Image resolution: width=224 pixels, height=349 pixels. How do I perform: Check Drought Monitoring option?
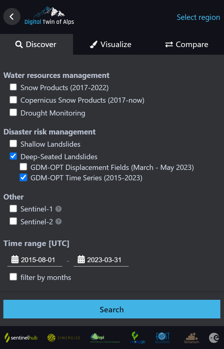[x=13, y=112]
